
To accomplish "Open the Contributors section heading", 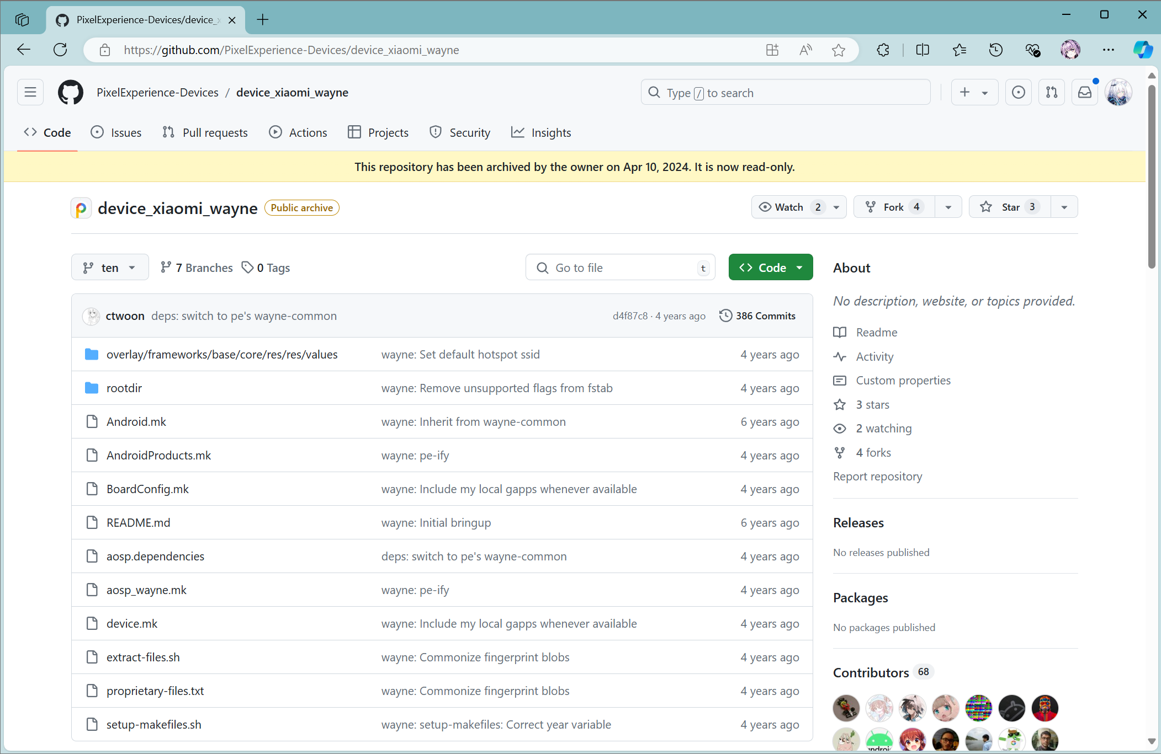I will point(871,672).
